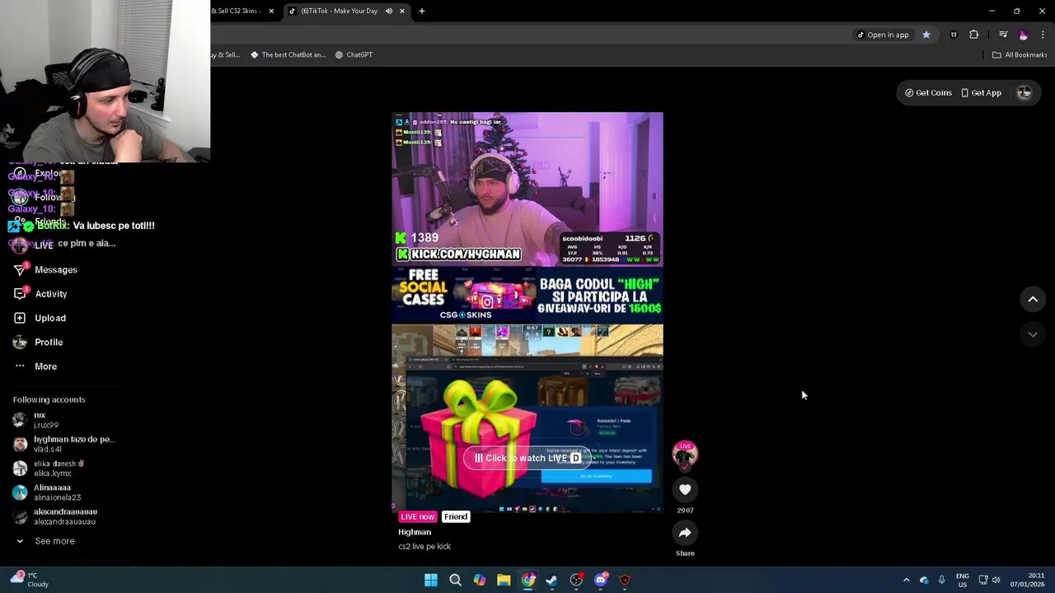1055x593 pixels.
Task: Click the Share arrow icon
Action: coord(685,533)
